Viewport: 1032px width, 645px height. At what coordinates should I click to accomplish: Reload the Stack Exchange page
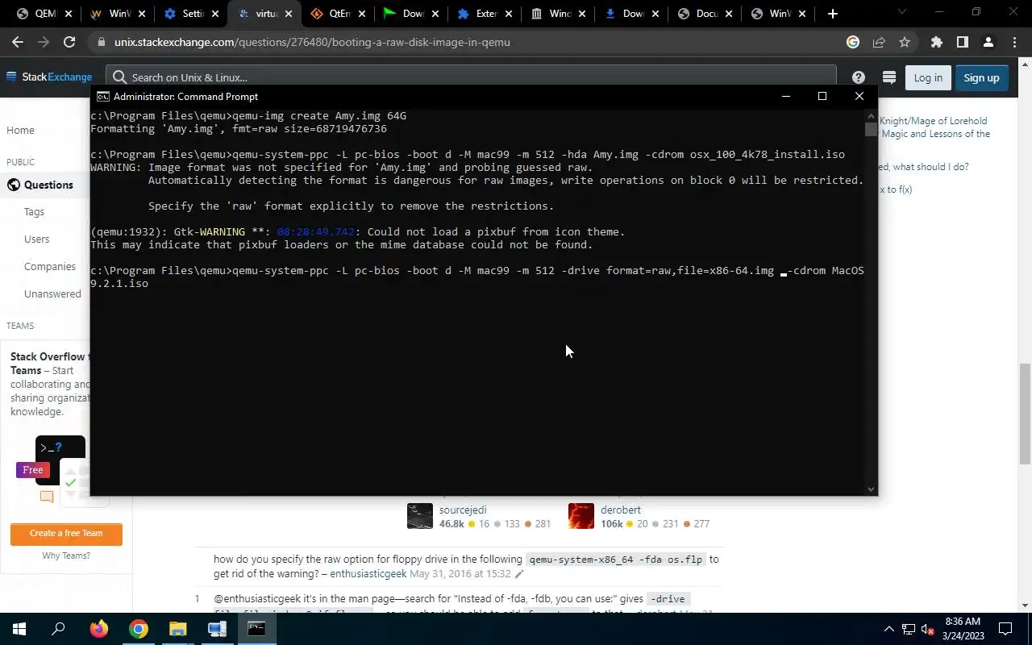(x=69, y=42)
